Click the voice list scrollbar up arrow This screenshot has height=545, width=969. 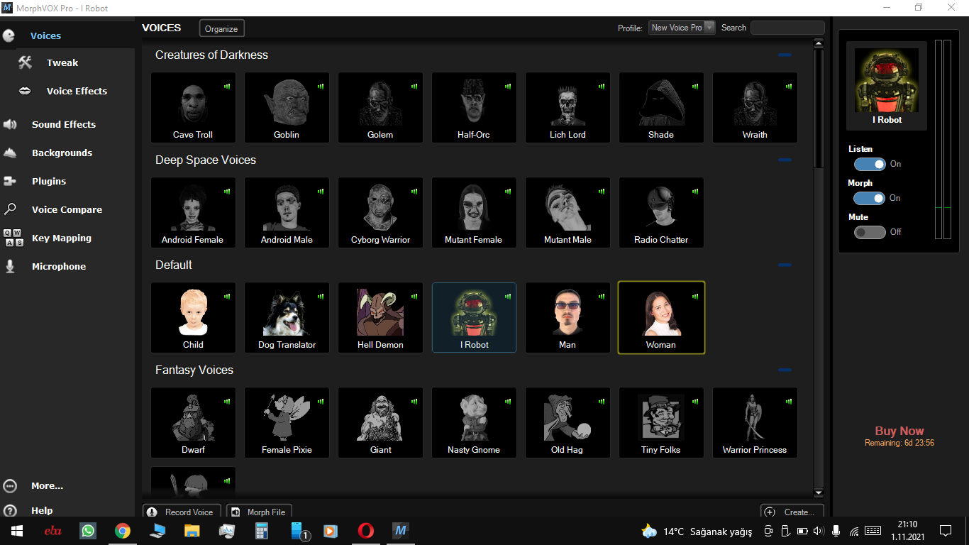coord(819,44)
